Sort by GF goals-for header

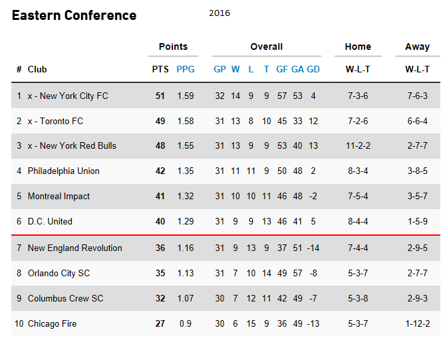point(282,69)
